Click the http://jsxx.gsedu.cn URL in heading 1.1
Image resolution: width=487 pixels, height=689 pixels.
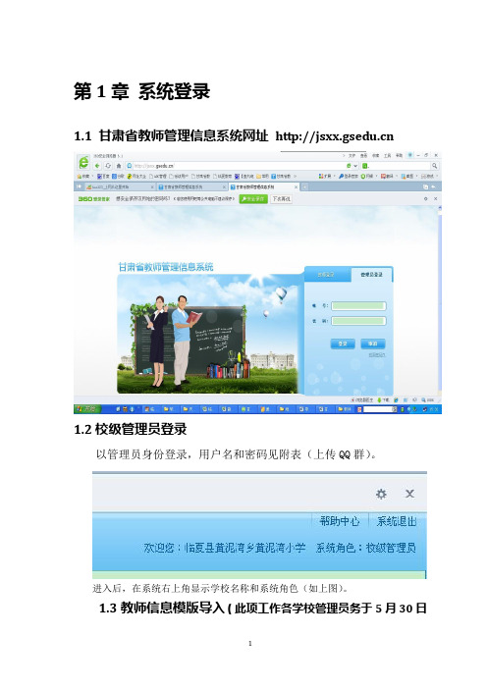click(x=335, y=137)
